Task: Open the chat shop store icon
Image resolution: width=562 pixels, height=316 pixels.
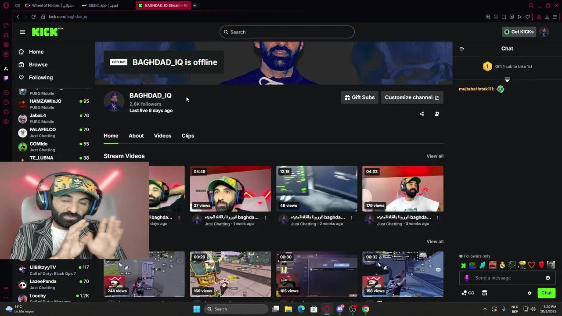Action: pos(485,293)
